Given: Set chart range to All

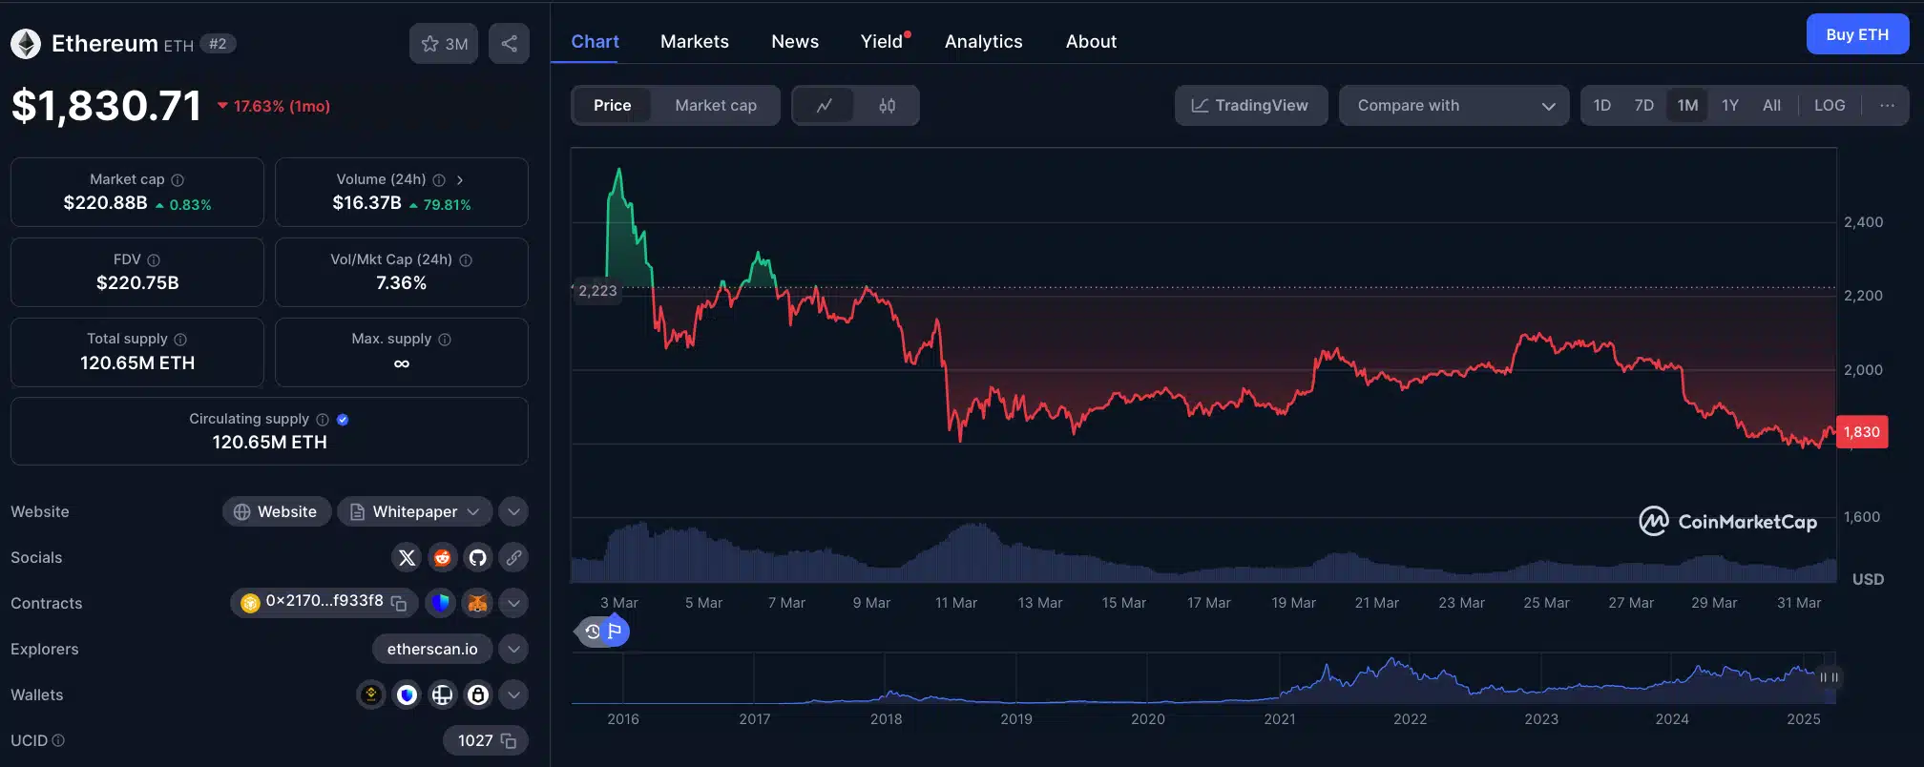Looking at the screenshot, I should [x=1771, y=106].
